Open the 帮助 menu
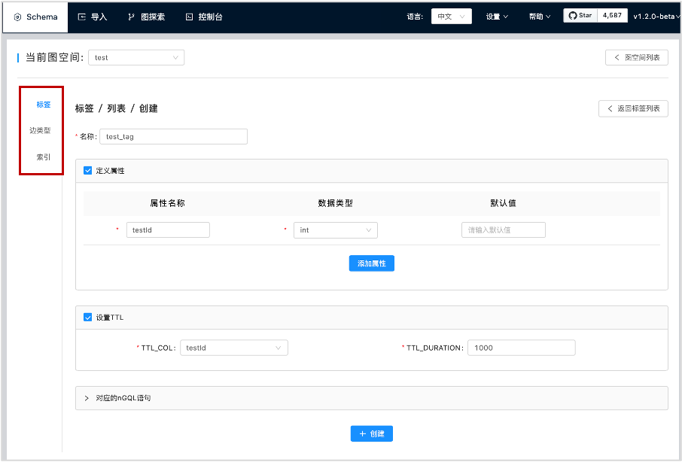Screen dimensions: 682x462 [539, 17]
